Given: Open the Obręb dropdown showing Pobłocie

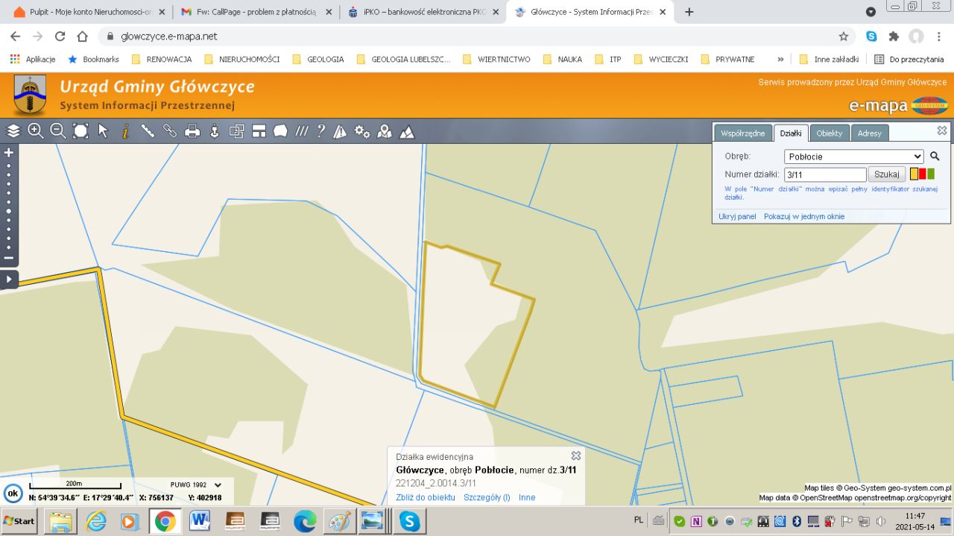Looking at the screenshot, I should [x=853, y=157].
